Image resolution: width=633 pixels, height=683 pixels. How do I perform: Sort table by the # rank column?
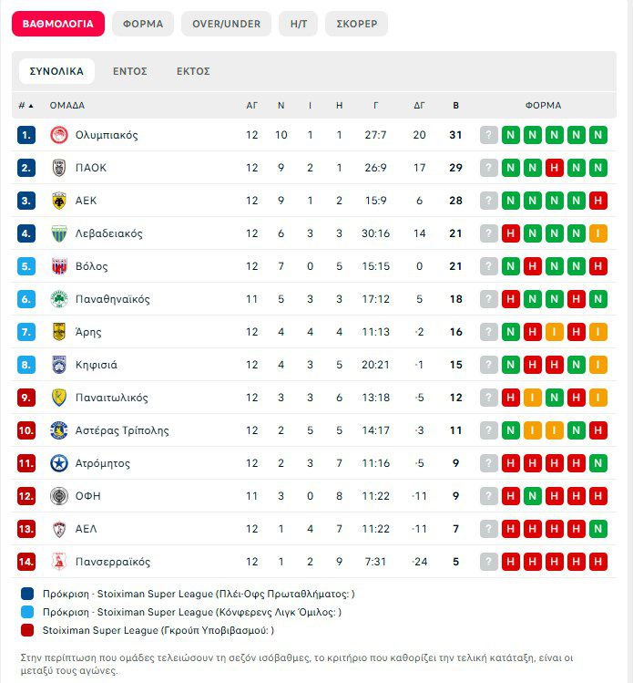click(x=26, y=105)
